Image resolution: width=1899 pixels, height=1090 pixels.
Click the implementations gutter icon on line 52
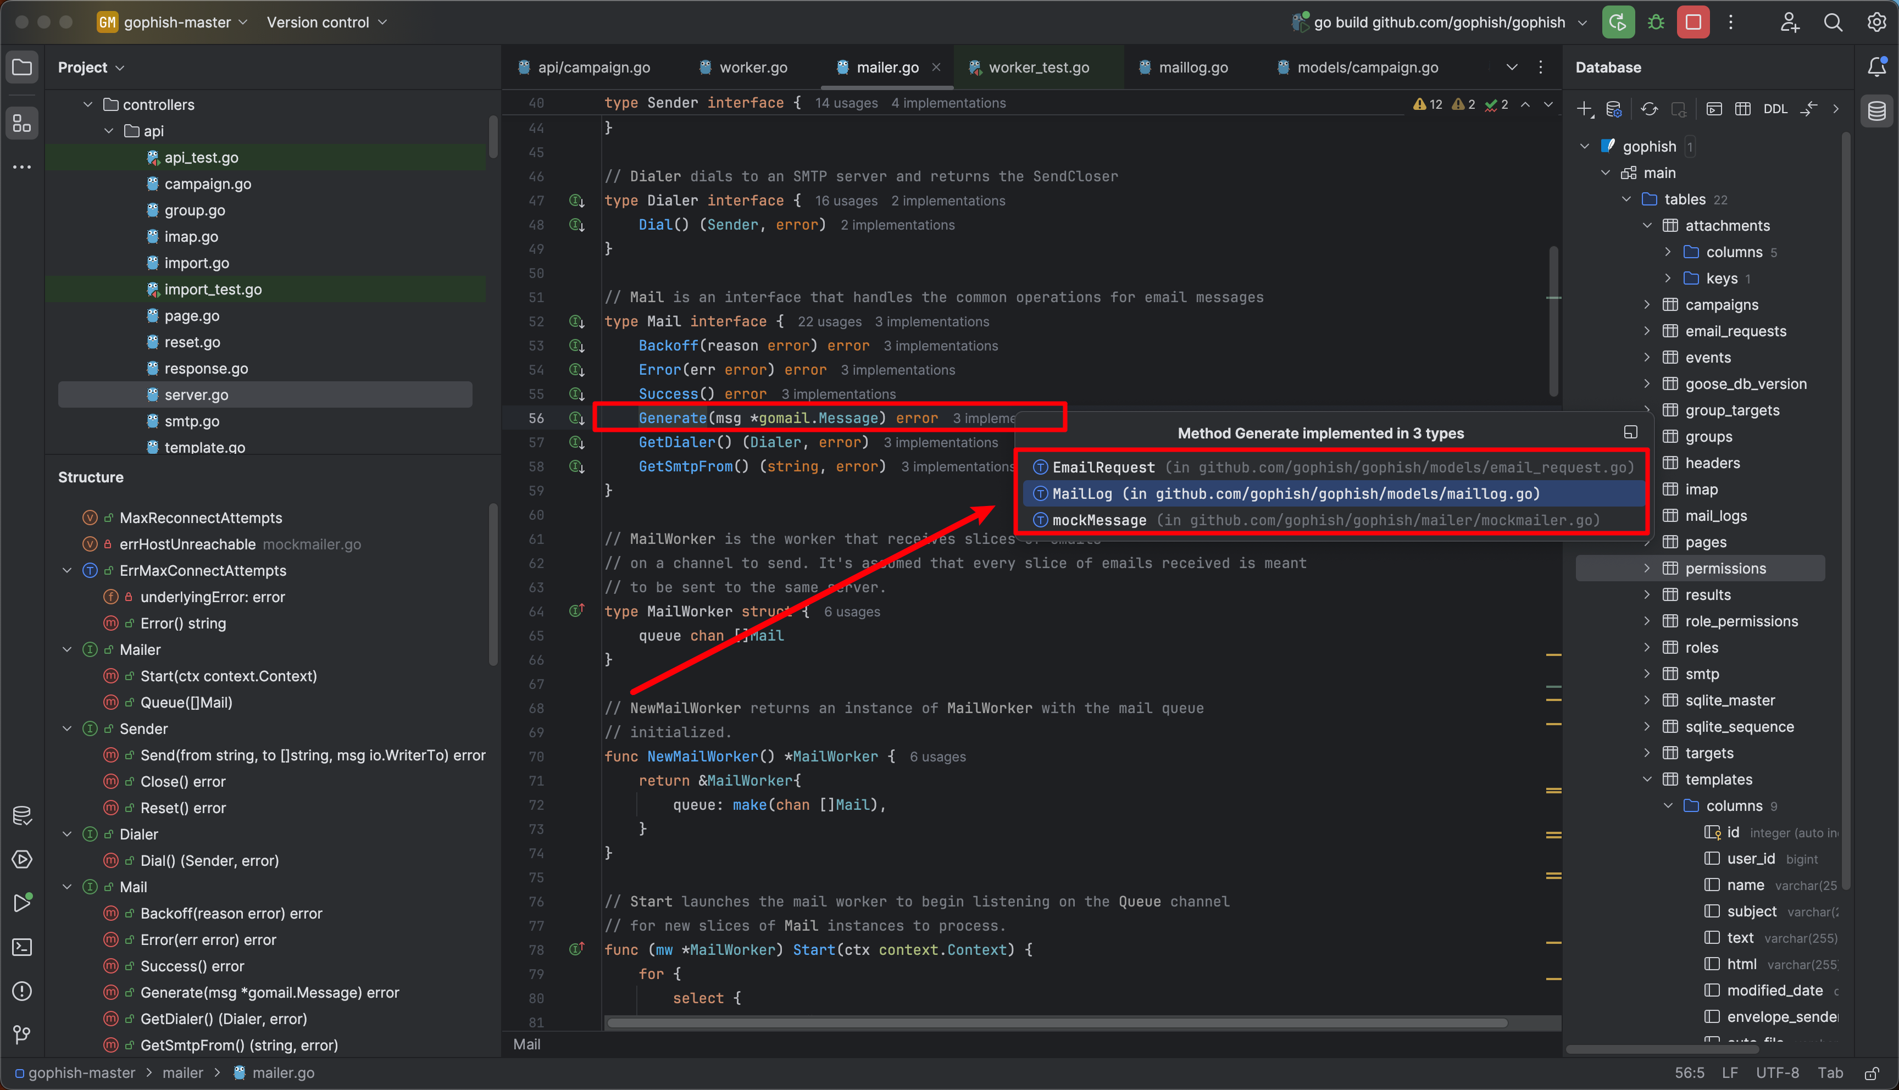click(576, 322)
